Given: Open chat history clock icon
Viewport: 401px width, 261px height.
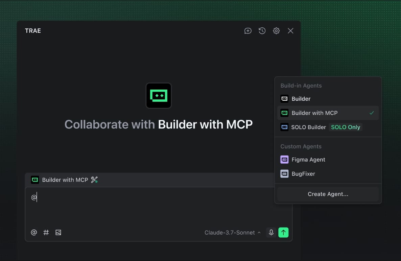Looking at the screenshot, I should pyautogui.click(x=262, y=31).
